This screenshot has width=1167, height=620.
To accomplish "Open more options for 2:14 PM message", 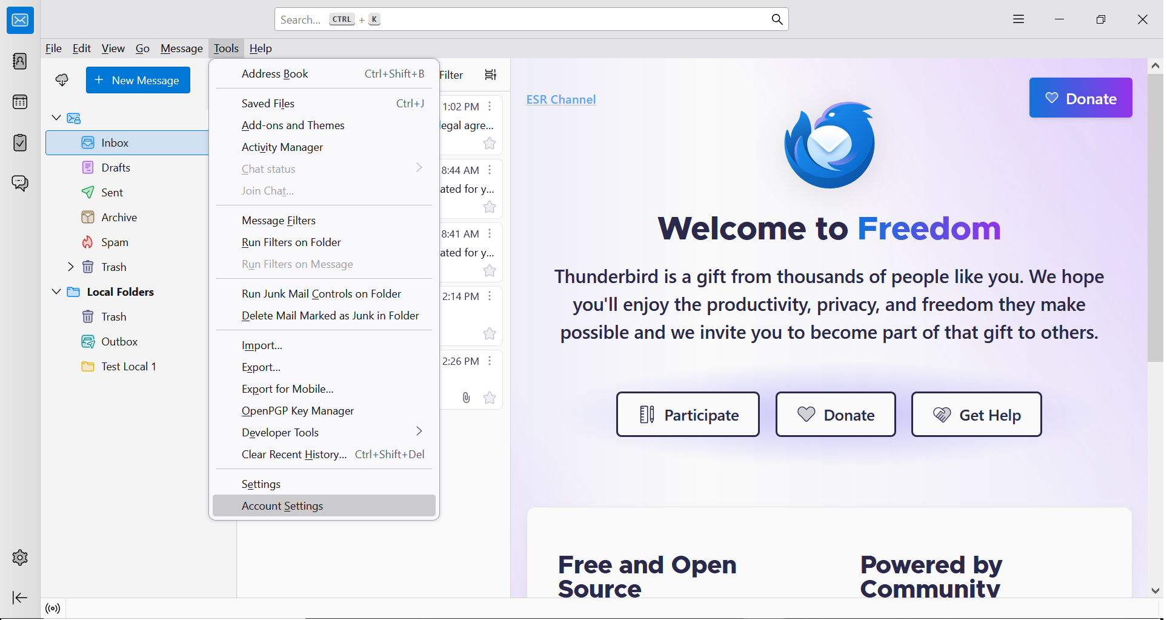I will (490, 296).
